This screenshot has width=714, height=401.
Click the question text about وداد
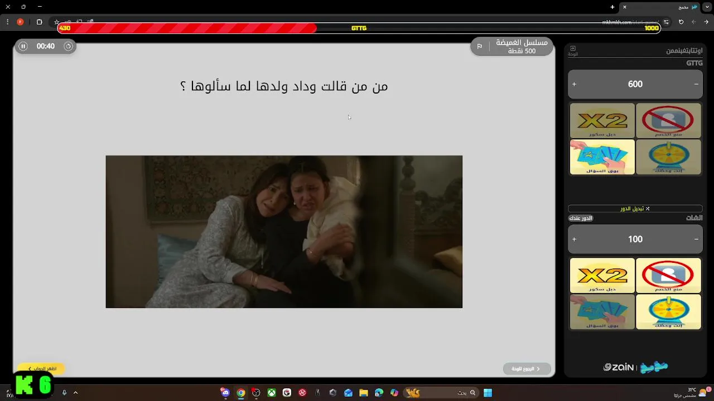[284, 86]
